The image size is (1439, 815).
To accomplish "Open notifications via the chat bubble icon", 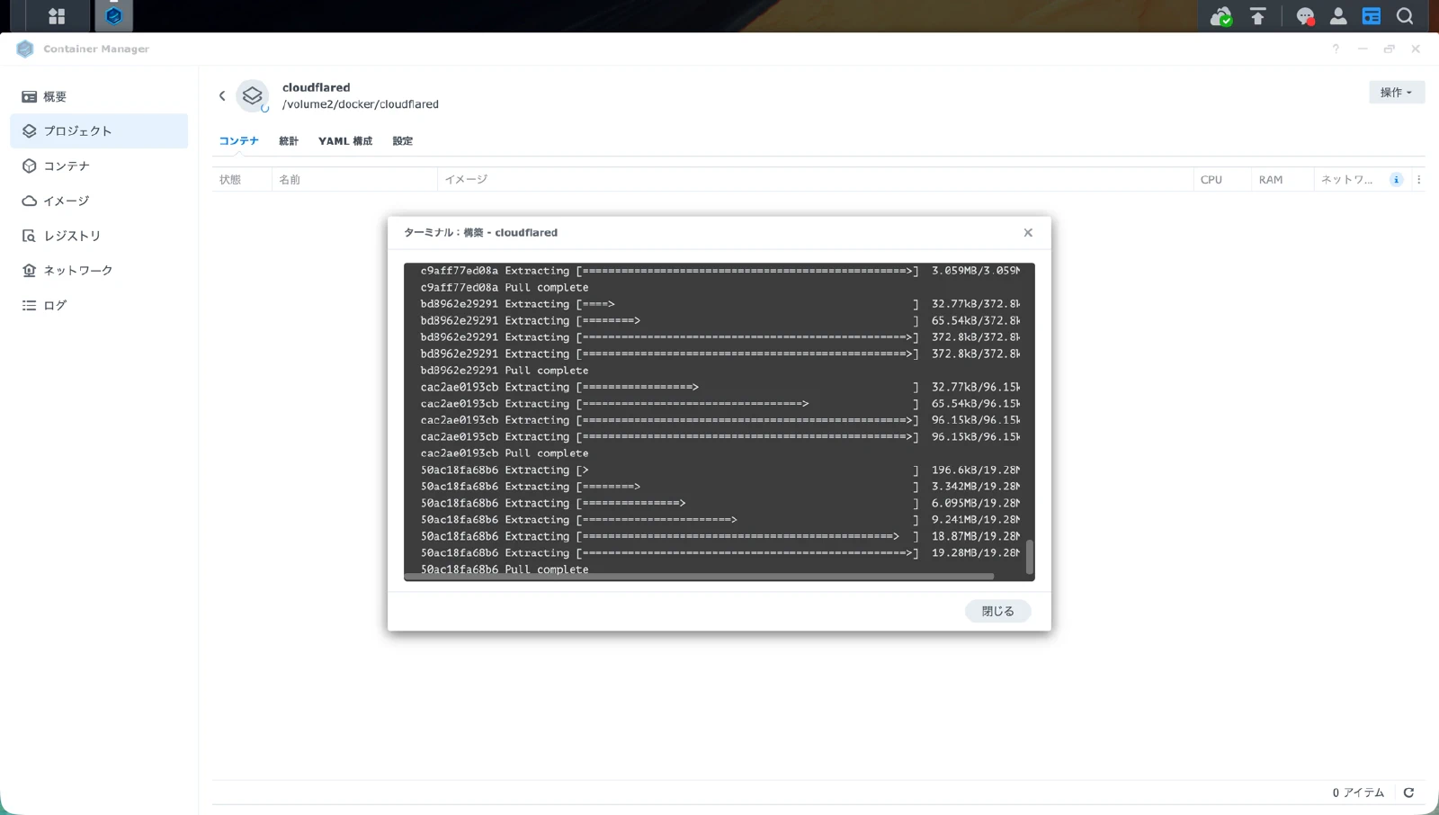I will (1304, 15).
